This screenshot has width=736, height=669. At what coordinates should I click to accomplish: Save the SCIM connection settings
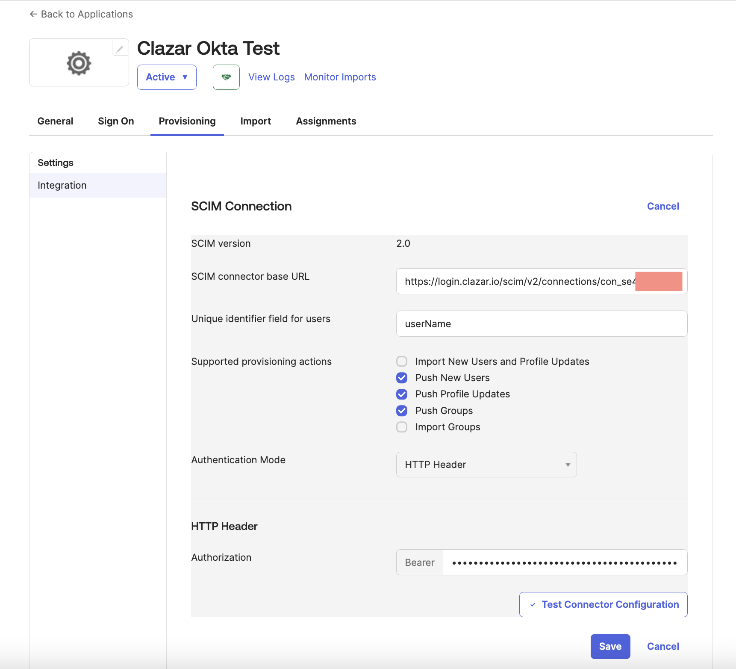(610, 646)
